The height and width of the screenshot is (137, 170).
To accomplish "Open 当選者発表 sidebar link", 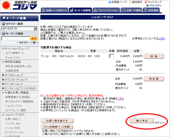I will pos(12,71).
